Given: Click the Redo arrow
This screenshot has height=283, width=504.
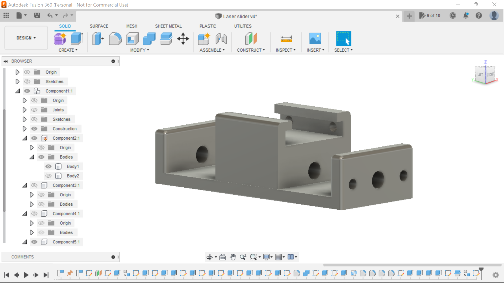Looking at the screenshot, I should (x=65, y=15).
